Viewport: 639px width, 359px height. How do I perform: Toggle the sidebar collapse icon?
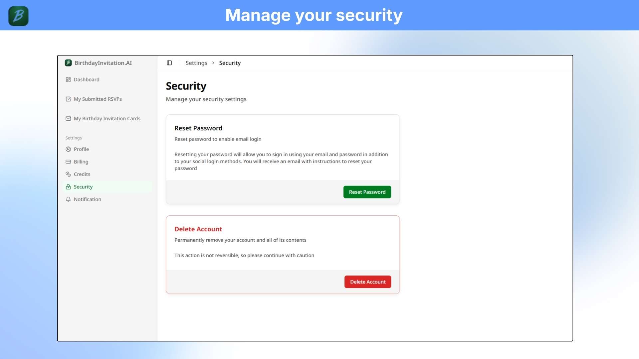pyautogui.click(x=169, y=63)
